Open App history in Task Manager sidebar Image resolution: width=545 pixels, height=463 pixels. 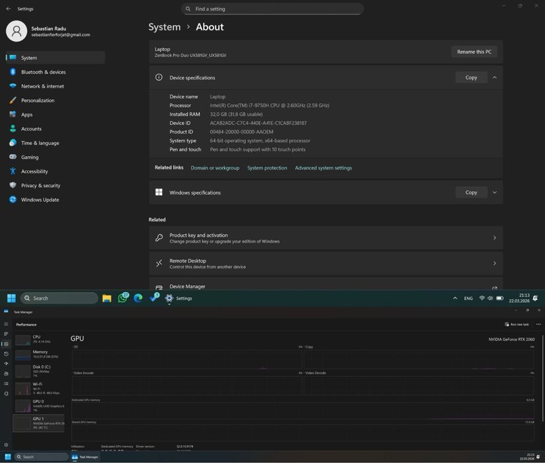(6, 354)
